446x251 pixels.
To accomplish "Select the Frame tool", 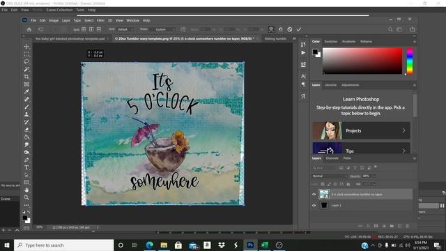I will 26,84.
